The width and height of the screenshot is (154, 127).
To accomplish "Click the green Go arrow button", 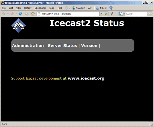I will click(x=106, y=14).
